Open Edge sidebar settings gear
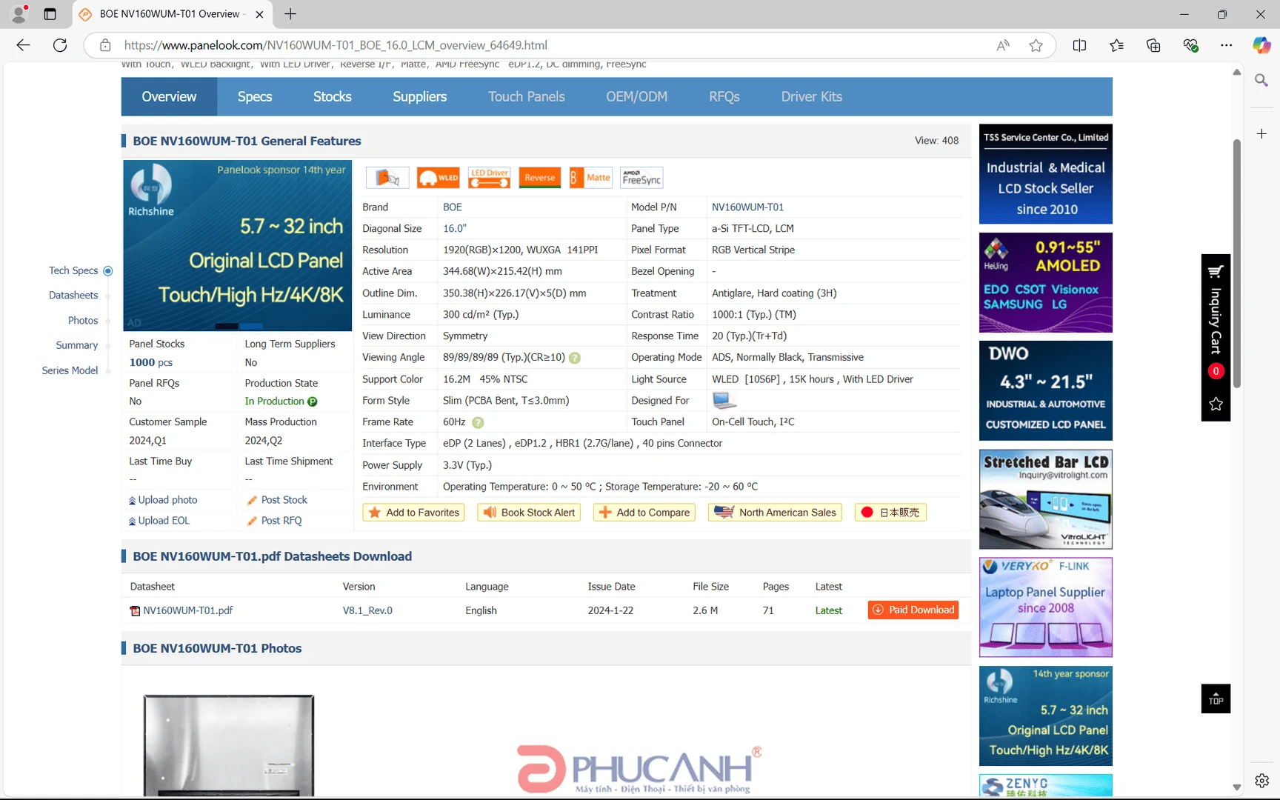Viewport: 1280px width, 800px height. 1261,781
